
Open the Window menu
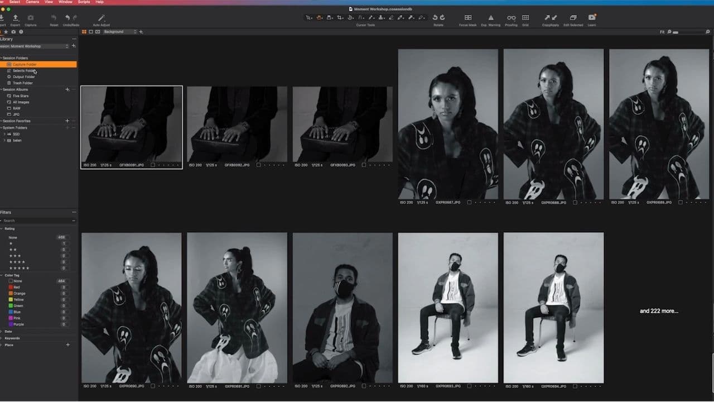(x=65, y=2)
